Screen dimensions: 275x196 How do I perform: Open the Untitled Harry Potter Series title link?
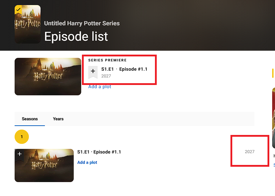point(82,23)
